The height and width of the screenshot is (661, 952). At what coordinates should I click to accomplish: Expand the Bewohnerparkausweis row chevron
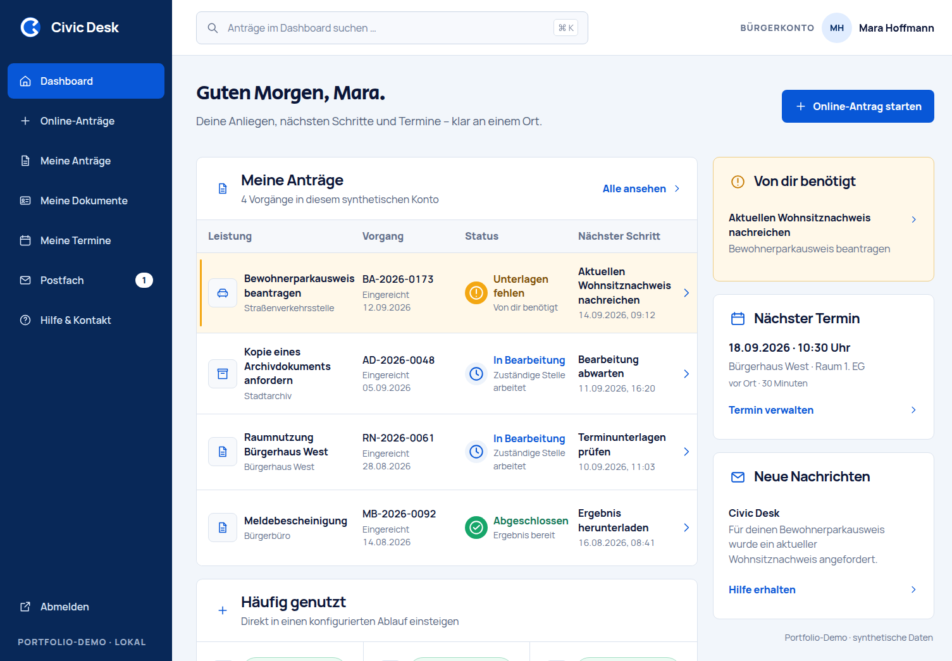click(686, 293)
